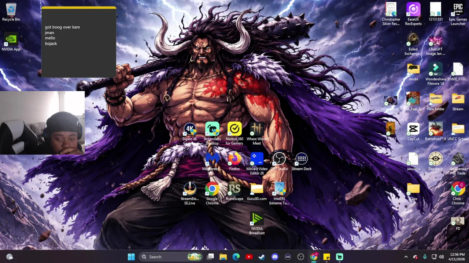
Task: Open Google Chrome desktop shortcut
Action: (x=212, y=194)
